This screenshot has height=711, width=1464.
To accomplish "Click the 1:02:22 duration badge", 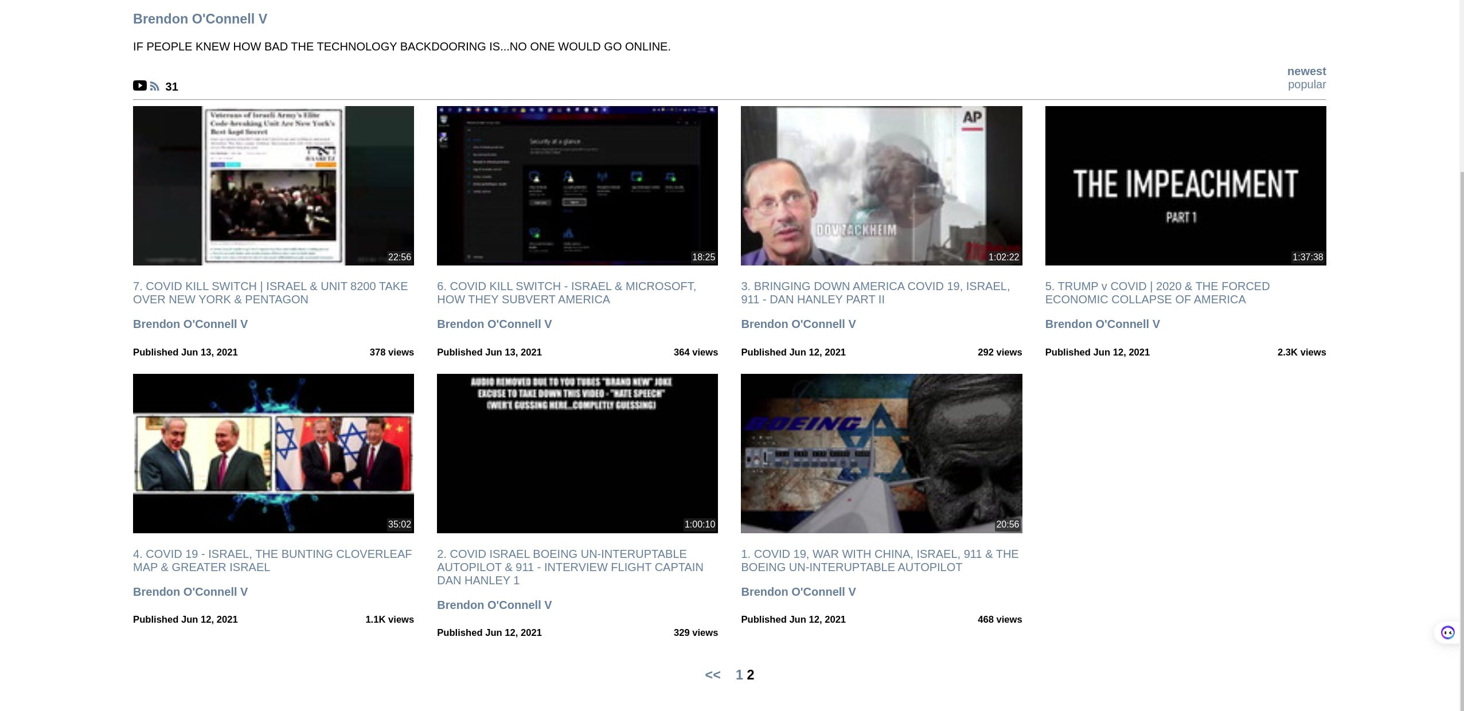I will click(1004, 257).
